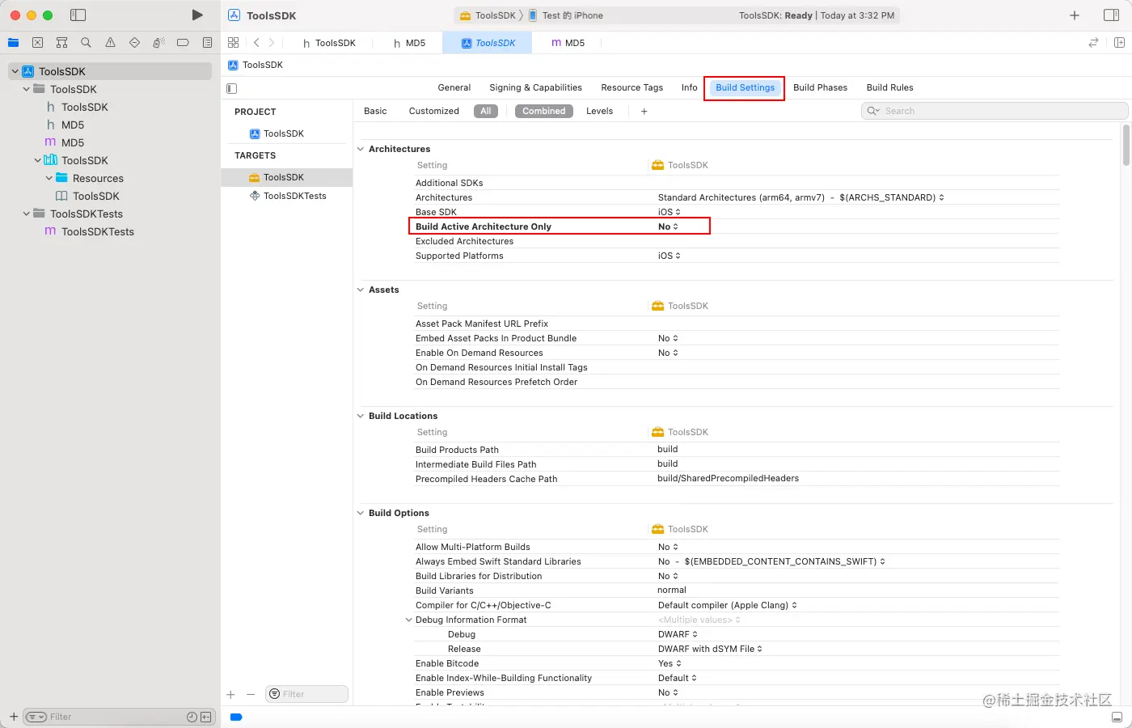This screenshot has width=1132, height=728.
Task: Open the related items grid menu
Action: tap(233, 43)
